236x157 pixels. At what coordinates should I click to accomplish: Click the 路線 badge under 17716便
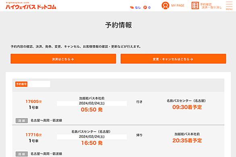22,154
